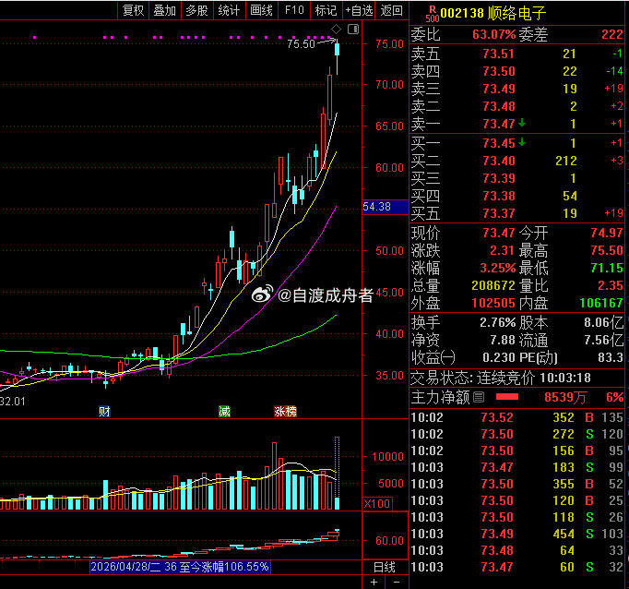Open F10 company info
Image resolution: width=629 pixels, height=589 pixels.
pos(294,10)
